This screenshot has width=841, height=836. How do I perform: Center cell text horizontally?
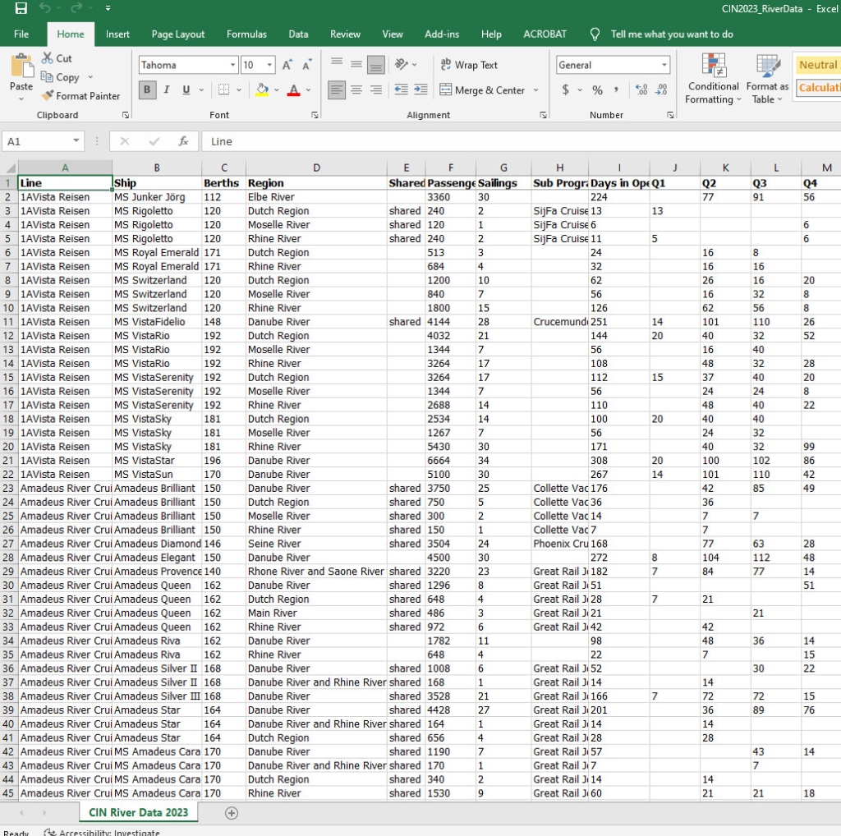[356, 90]
